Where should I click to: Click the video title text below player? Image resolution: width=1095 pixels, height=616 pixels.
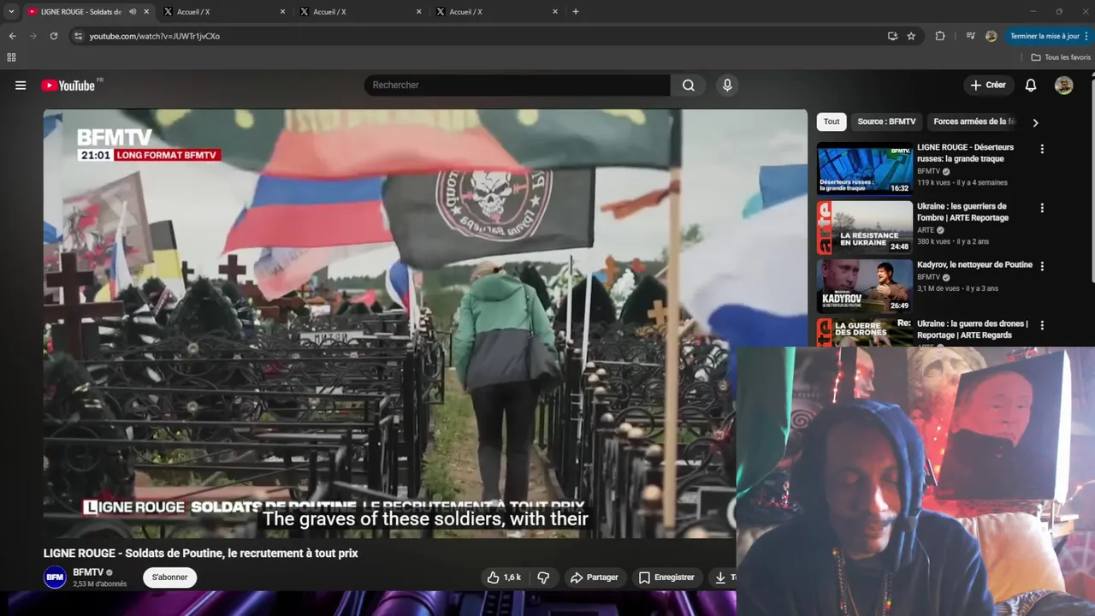click(201, 554)
